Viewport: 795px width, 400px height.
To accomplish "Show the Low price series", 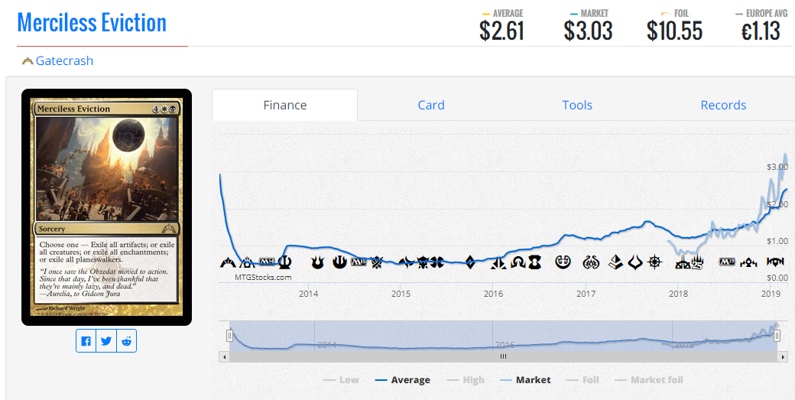I will coord(341,379).
